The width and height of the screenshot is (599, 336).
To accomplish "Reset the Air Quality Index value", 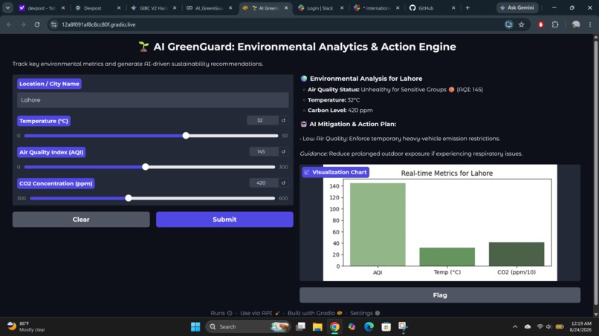I will 283,151.
